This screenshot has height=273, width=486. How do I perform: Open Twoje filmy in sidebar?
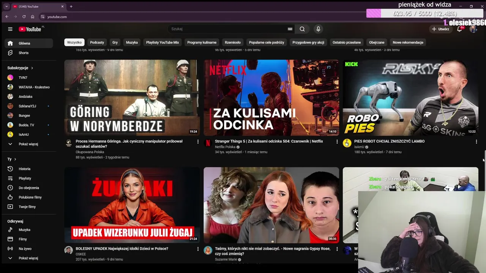(28, 207)
